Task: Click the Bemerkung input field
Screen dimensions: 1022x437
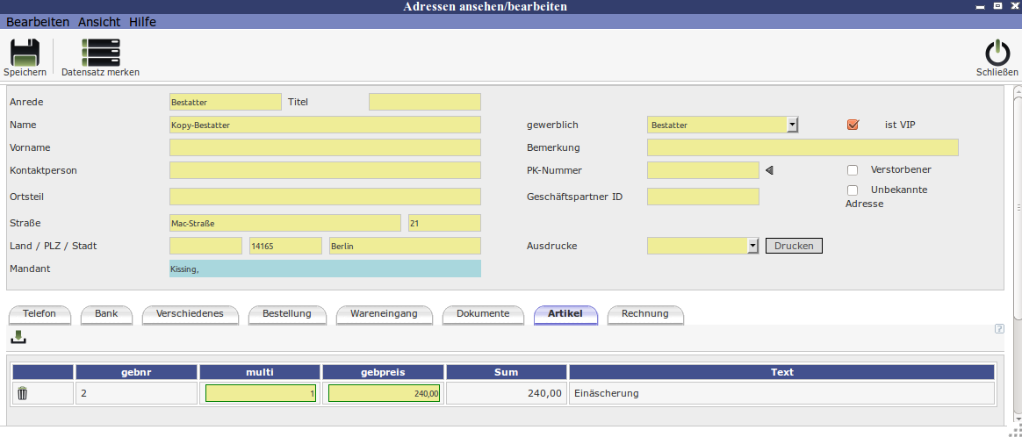Action: pyautogui.click(x=802, y=147)
